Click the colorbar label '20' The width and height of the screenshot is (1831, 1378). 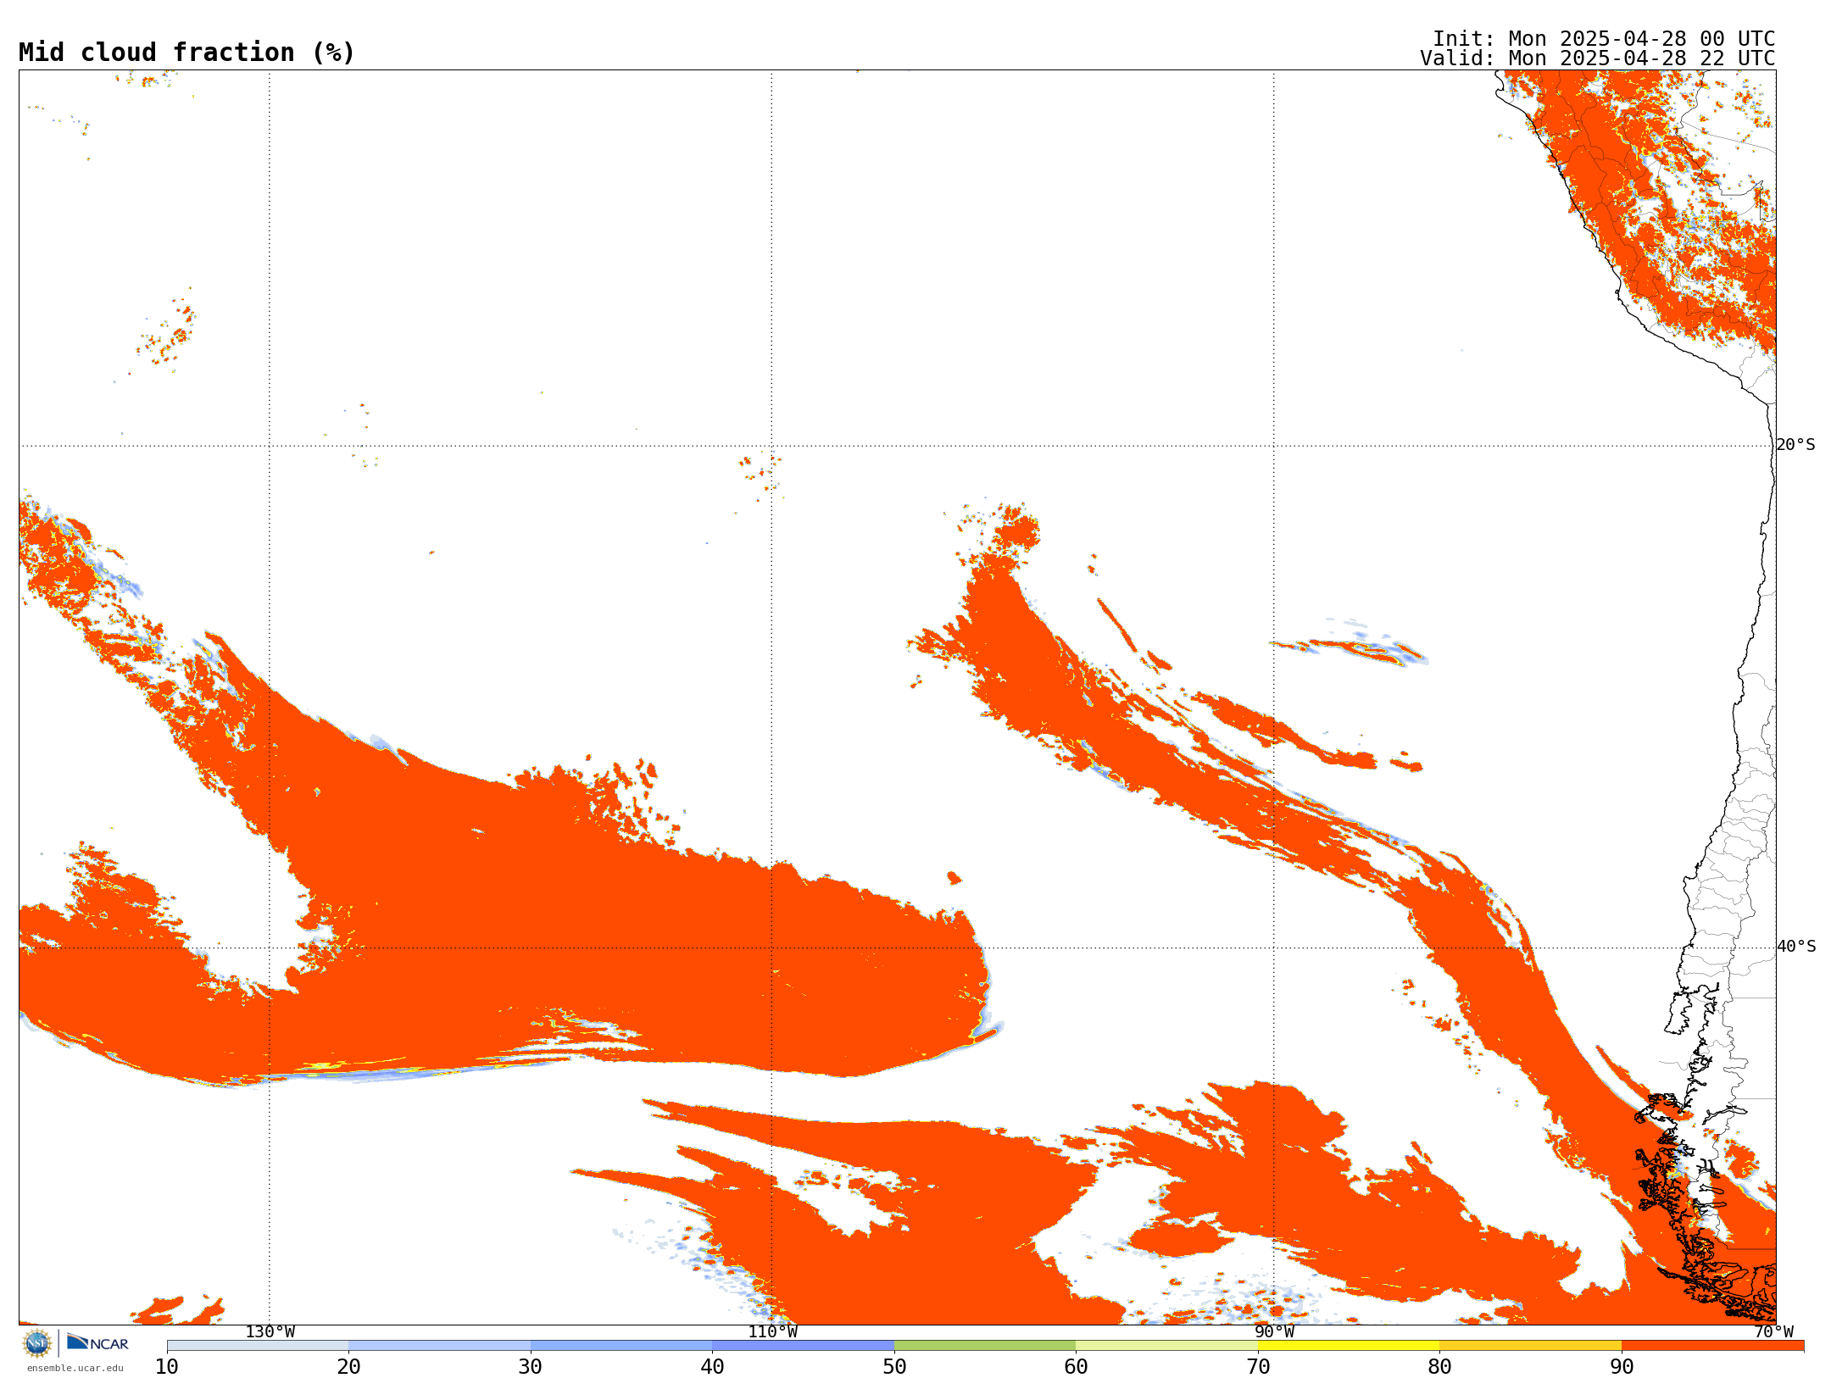click(348, 1367)
